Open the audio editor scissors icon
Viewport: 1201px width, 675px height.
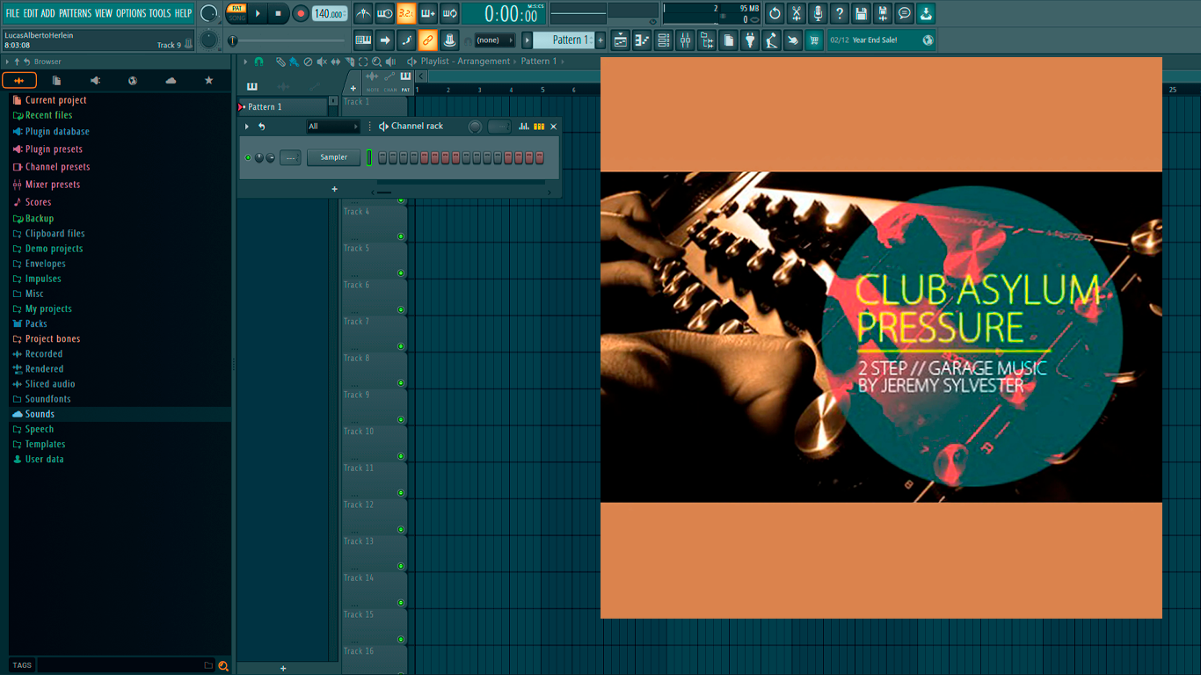coord(797,13)
